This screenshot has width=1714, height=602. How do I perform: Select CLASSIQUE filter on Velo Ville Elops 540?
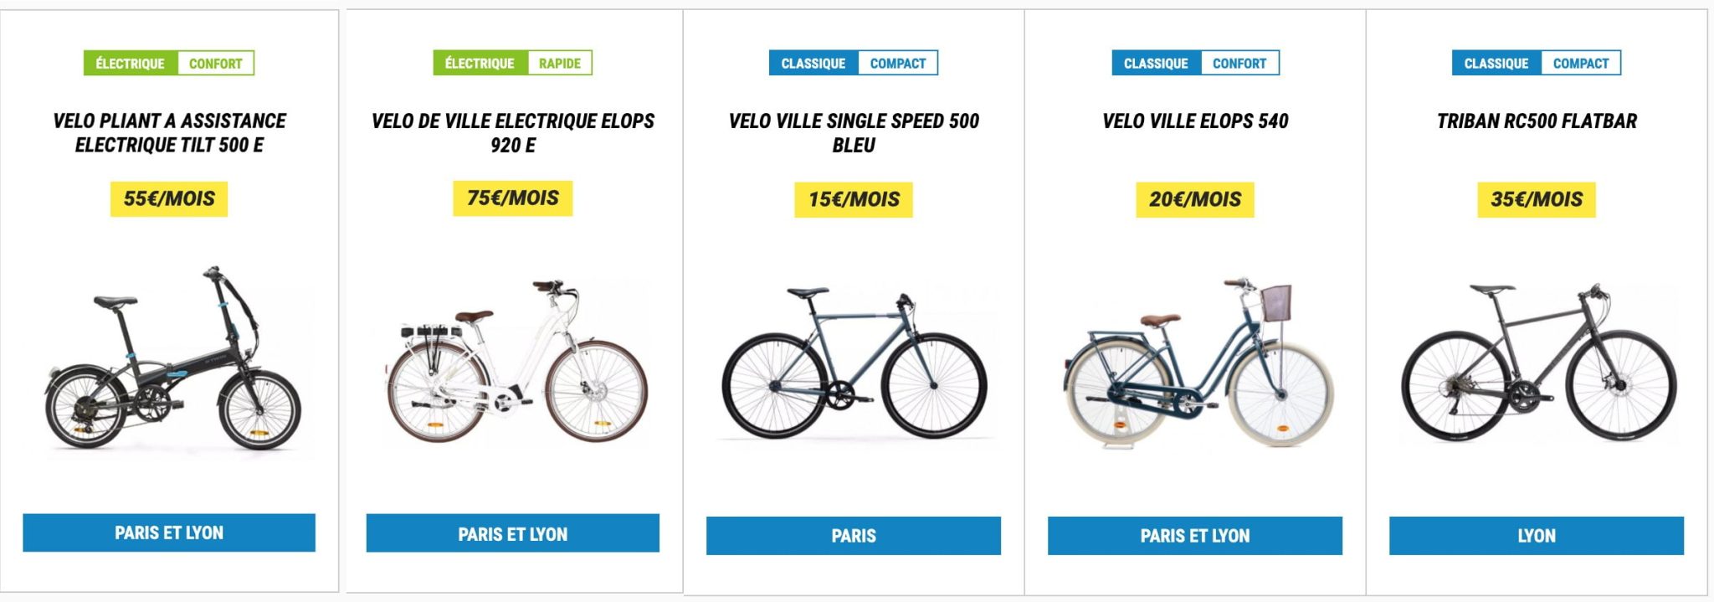coord(1154,62)
